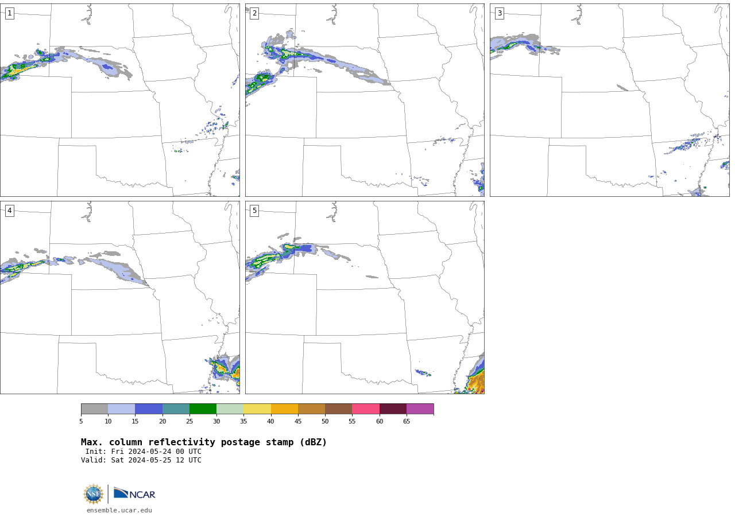735x517 pixels.
Task: Click the colorbar tick label 5
Action: 81,422
